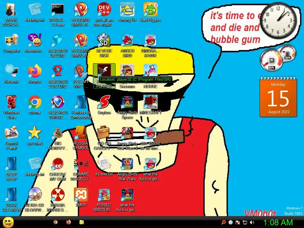
Task: Open the volume speaker tray icon
Action: pyautogui.click(x=252, y=222)
